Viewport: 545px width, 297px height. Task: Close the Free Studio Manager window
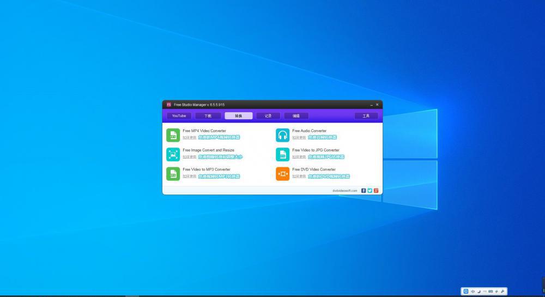click(377, 105)
